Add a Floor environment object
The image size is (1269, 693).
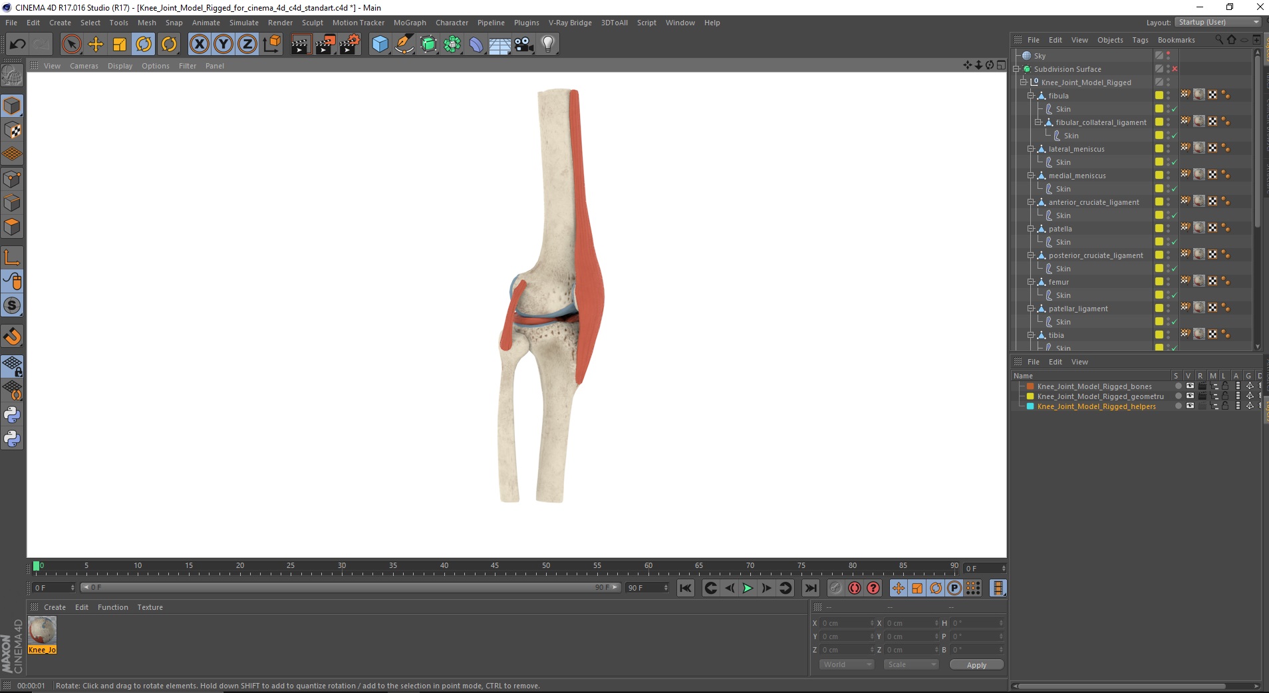500,45
